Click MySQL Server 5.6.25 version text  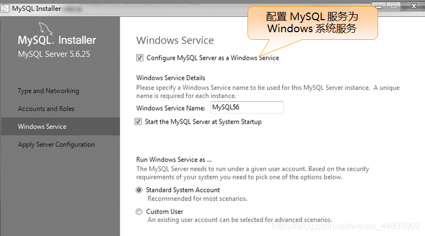54,54
